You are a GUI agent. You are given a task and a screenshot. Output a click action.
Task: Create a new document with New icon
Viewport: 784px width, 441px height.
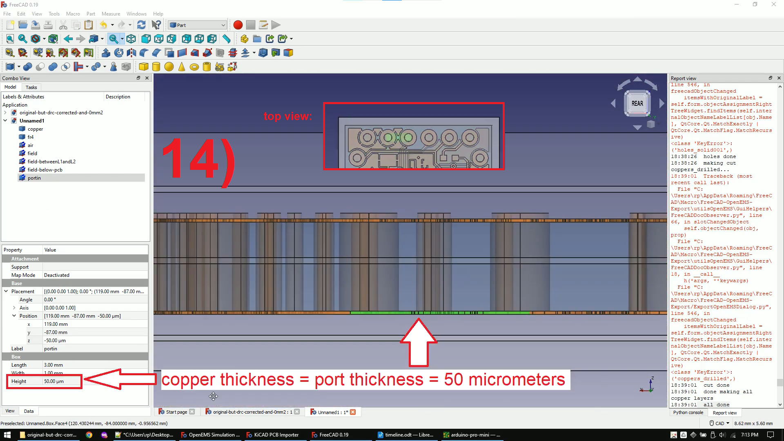pyautogui.click(x=10, y=25)
